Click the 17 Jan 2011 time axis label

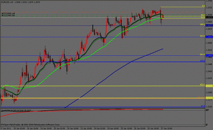point(5,128)
